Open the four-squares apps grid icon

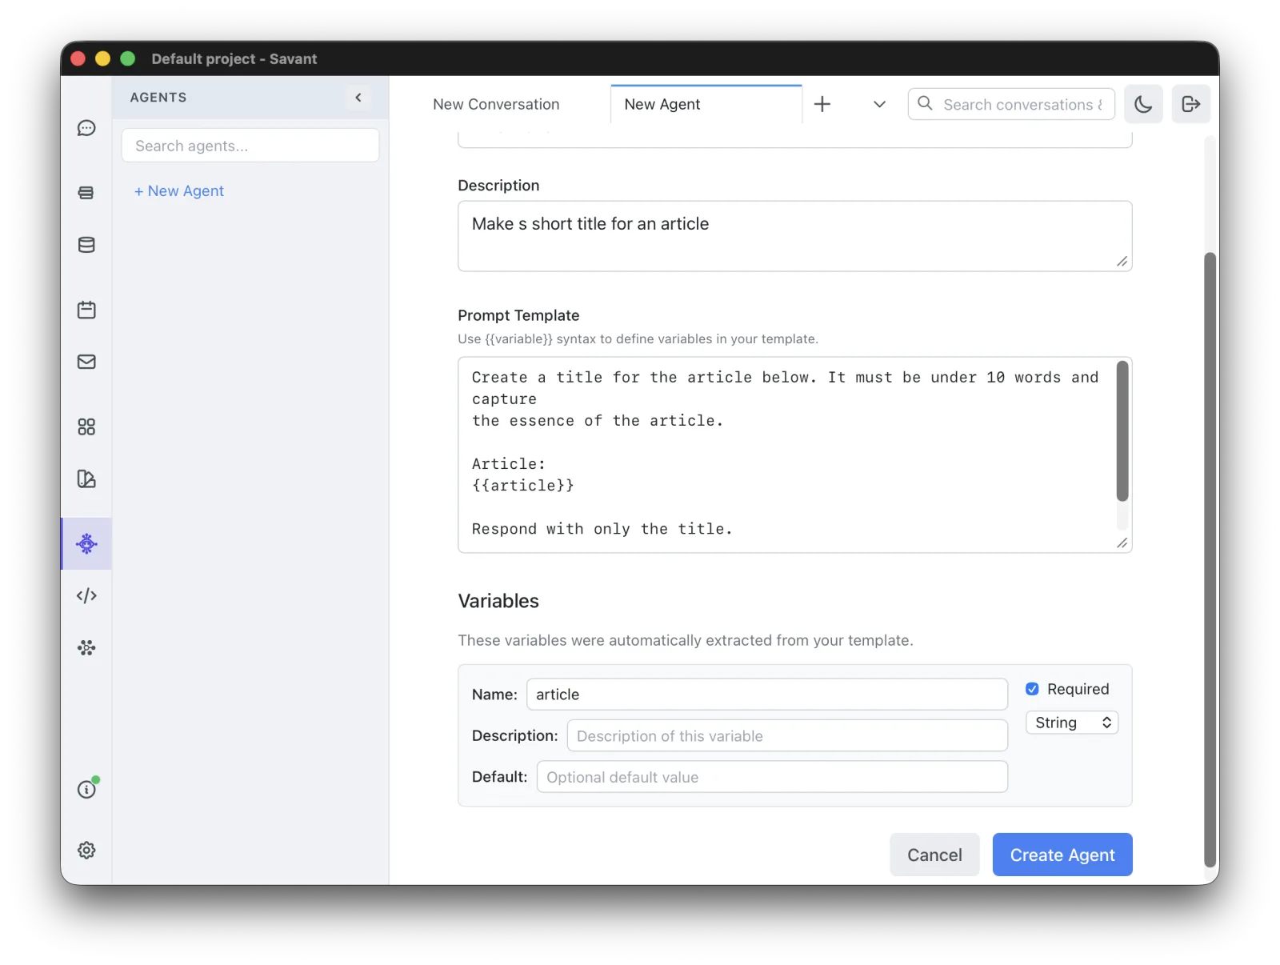point(86,426)
